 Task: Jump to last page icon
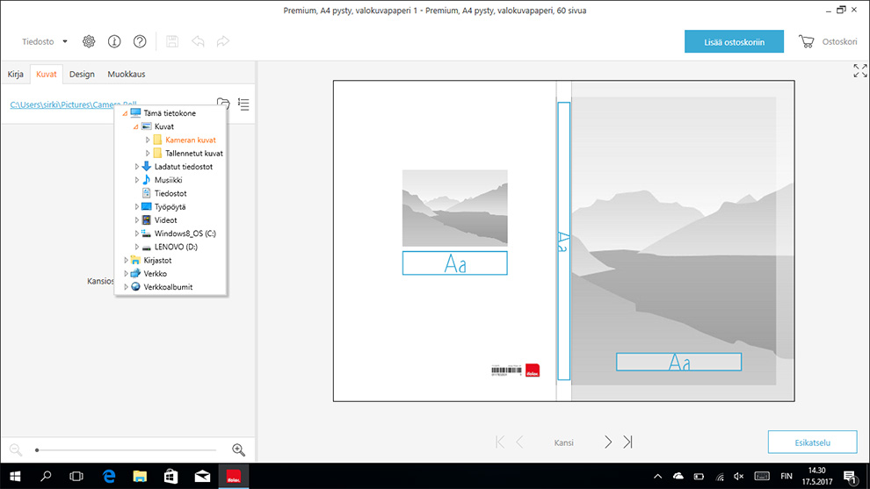coord(627,442)
